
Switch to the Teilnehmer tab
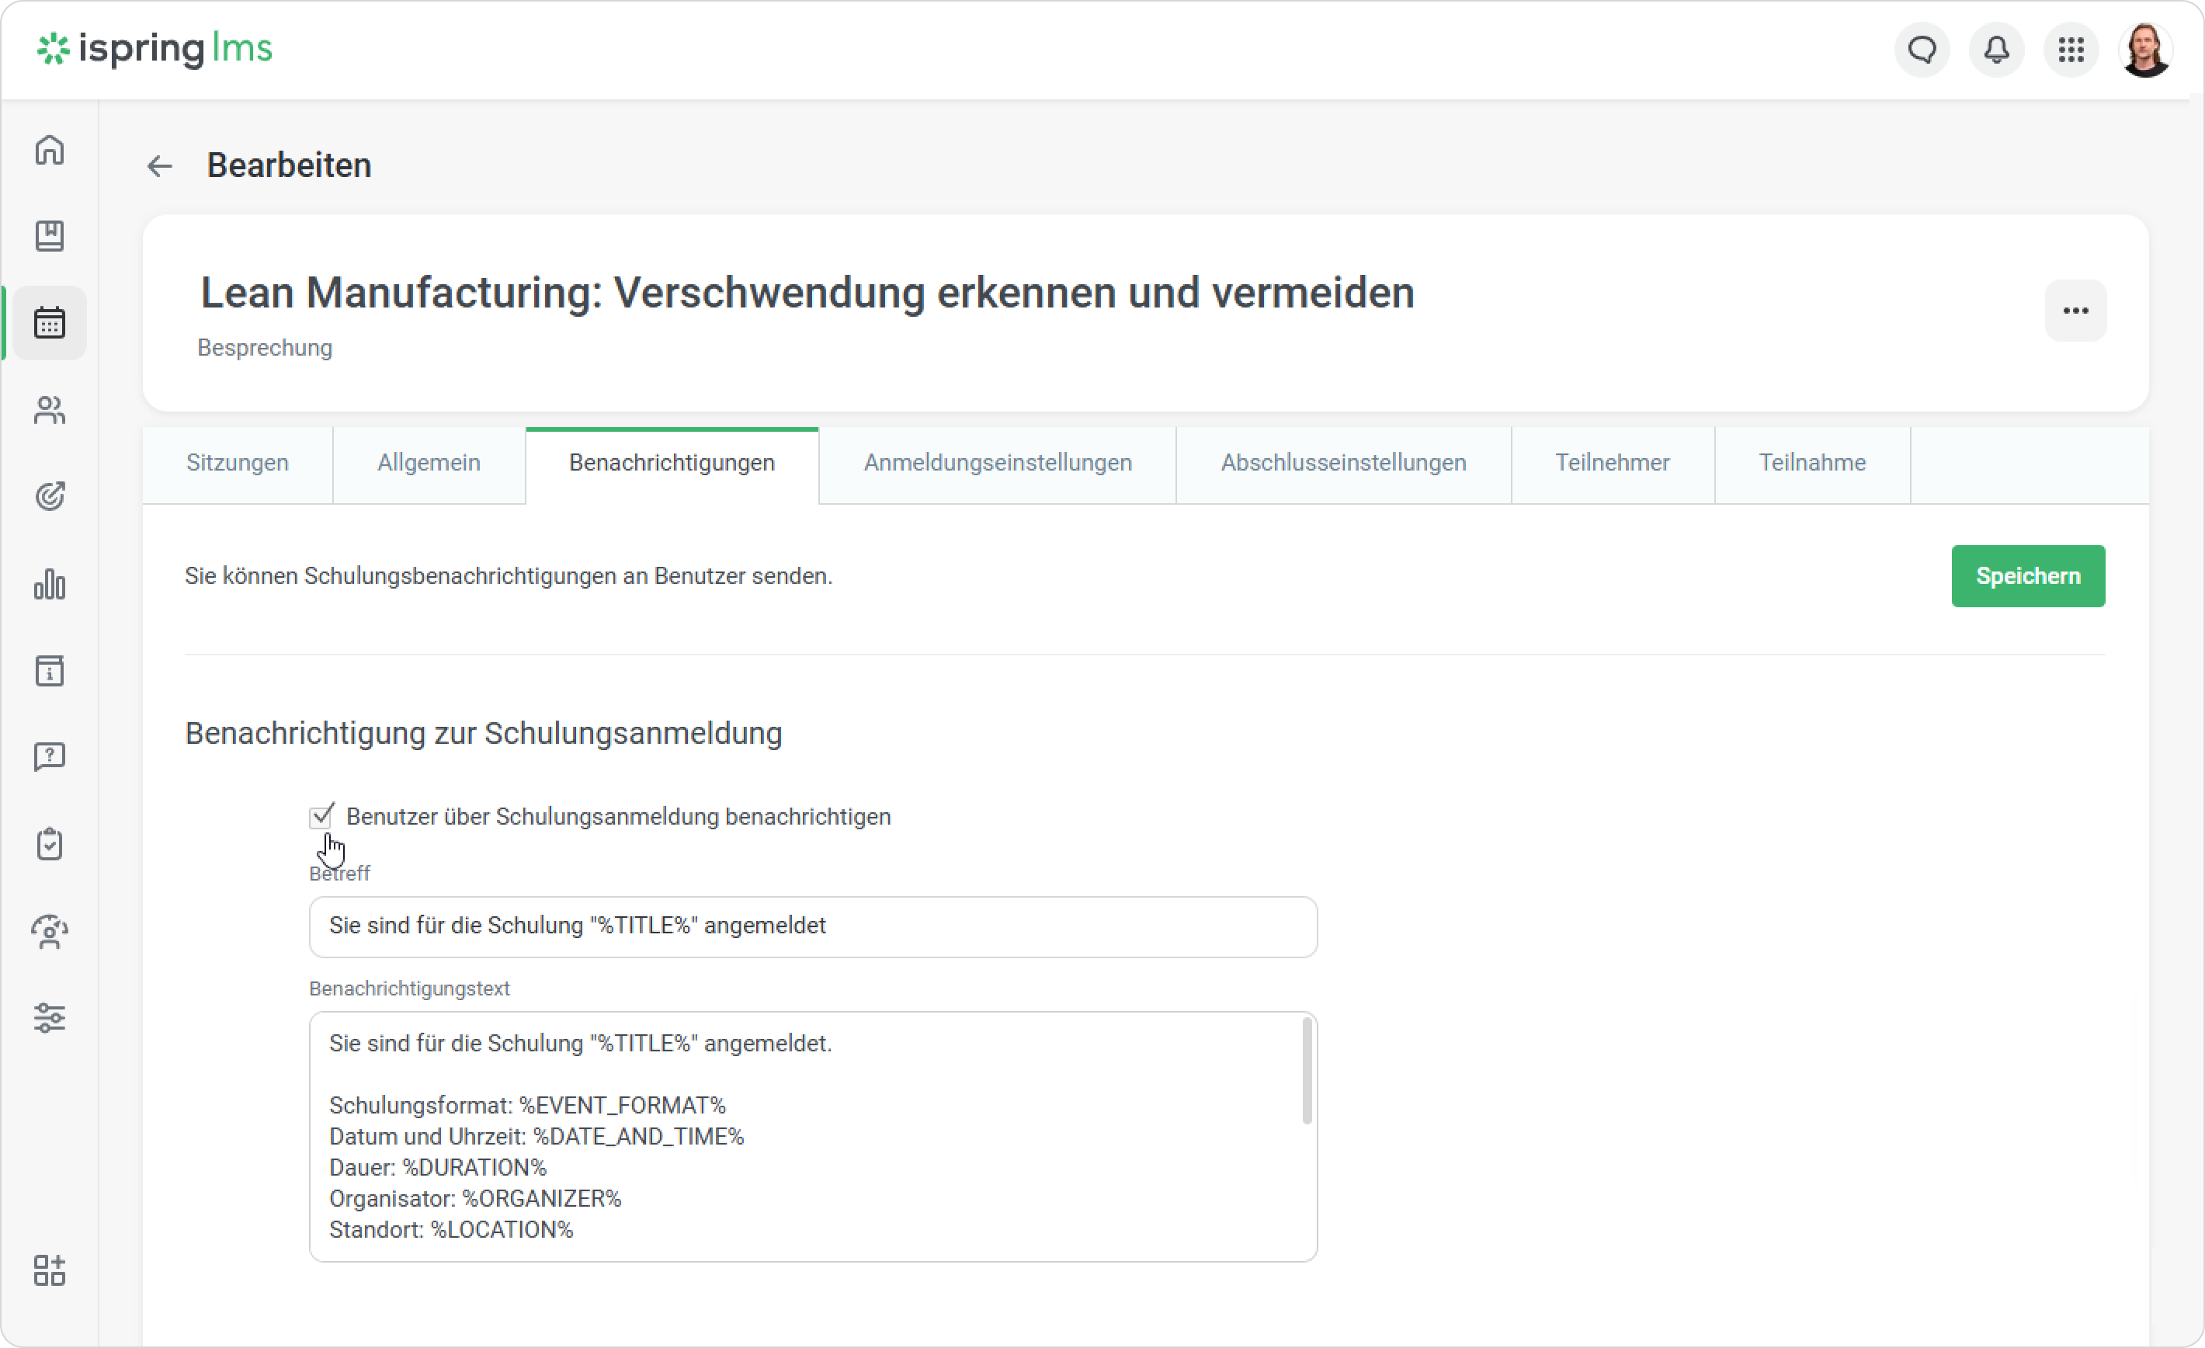[1613, 464]
